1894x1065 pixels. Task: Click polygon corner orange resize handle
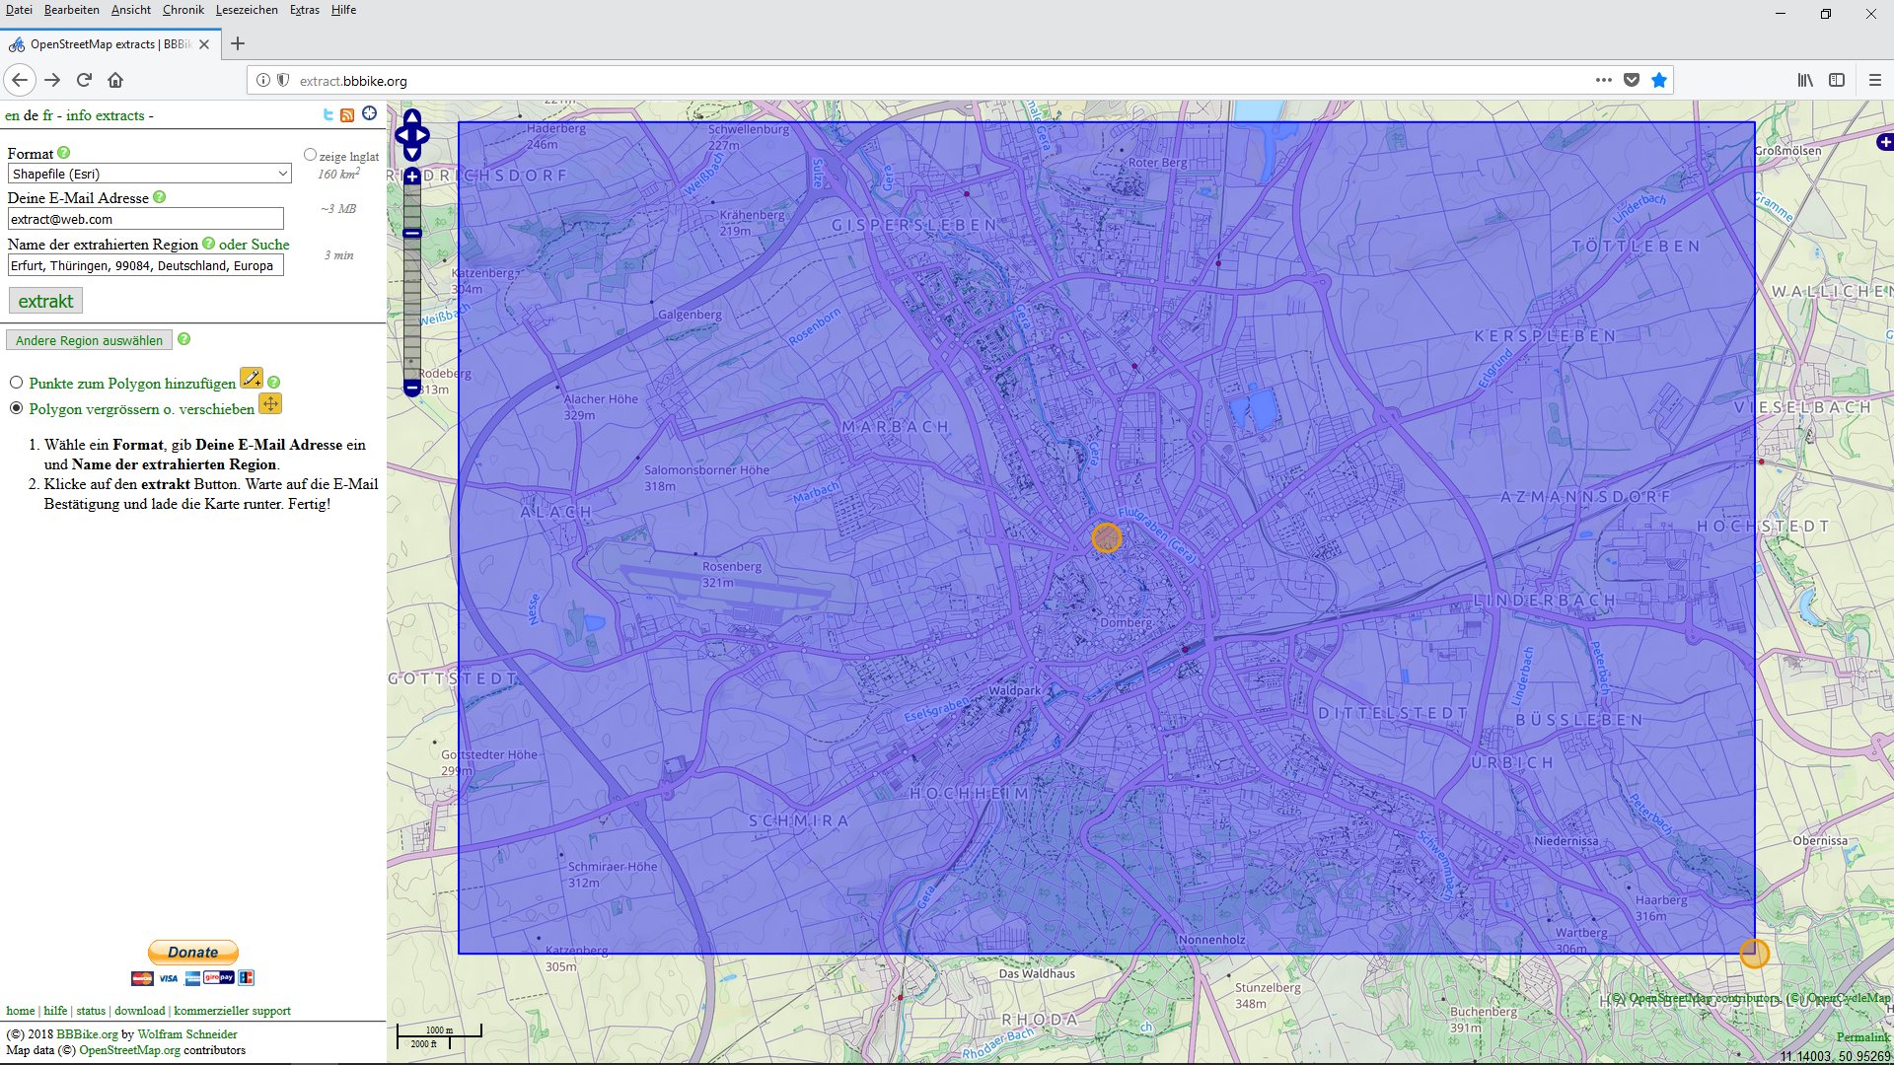(1754, 954)
